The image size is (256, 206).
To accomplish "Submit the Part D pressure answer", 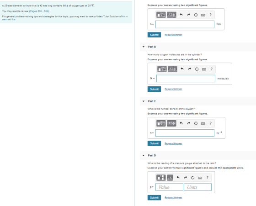I will (154, 197).
